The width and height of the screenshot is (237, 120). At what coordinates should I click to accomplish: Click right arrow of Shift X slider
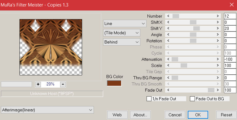coord(218,22)
